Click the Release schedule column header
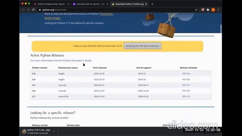This screenshot has width=242, height=136. click(x=188, y=68)
